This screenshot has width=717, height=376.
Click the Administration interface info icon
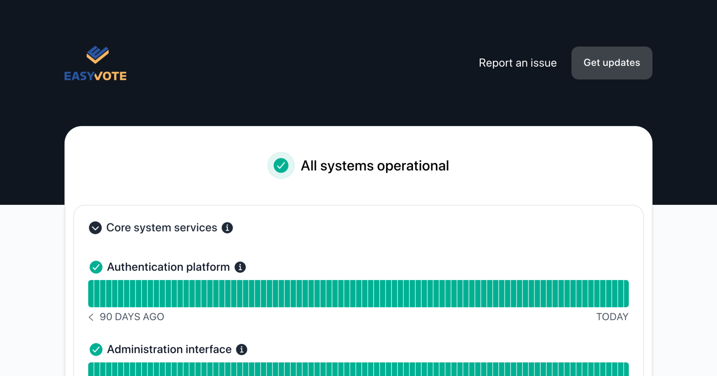point(241,349)
